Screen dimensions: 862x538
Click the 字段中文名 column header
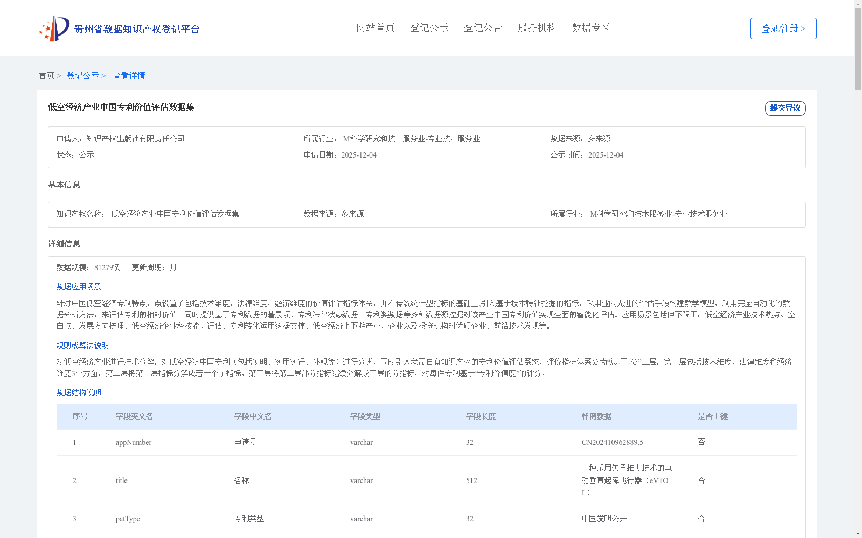click(x=253, y=416)
